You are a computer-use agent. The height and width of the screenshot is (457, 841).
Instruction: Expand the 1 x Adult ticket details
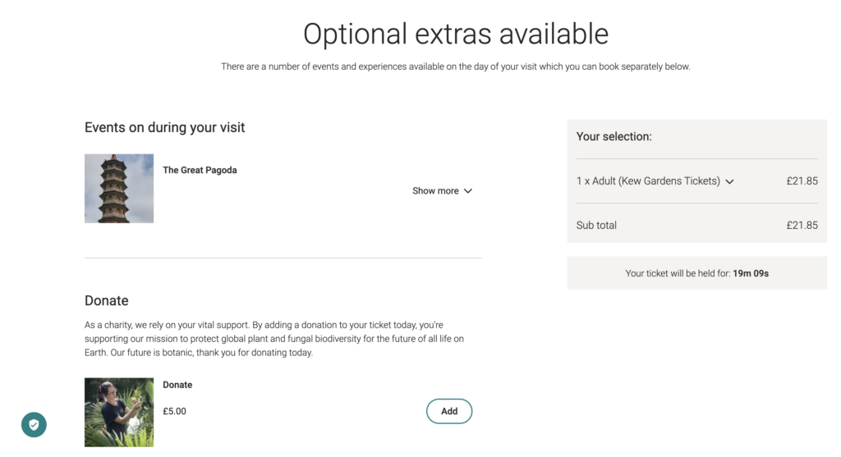click(x=655, y=181)
